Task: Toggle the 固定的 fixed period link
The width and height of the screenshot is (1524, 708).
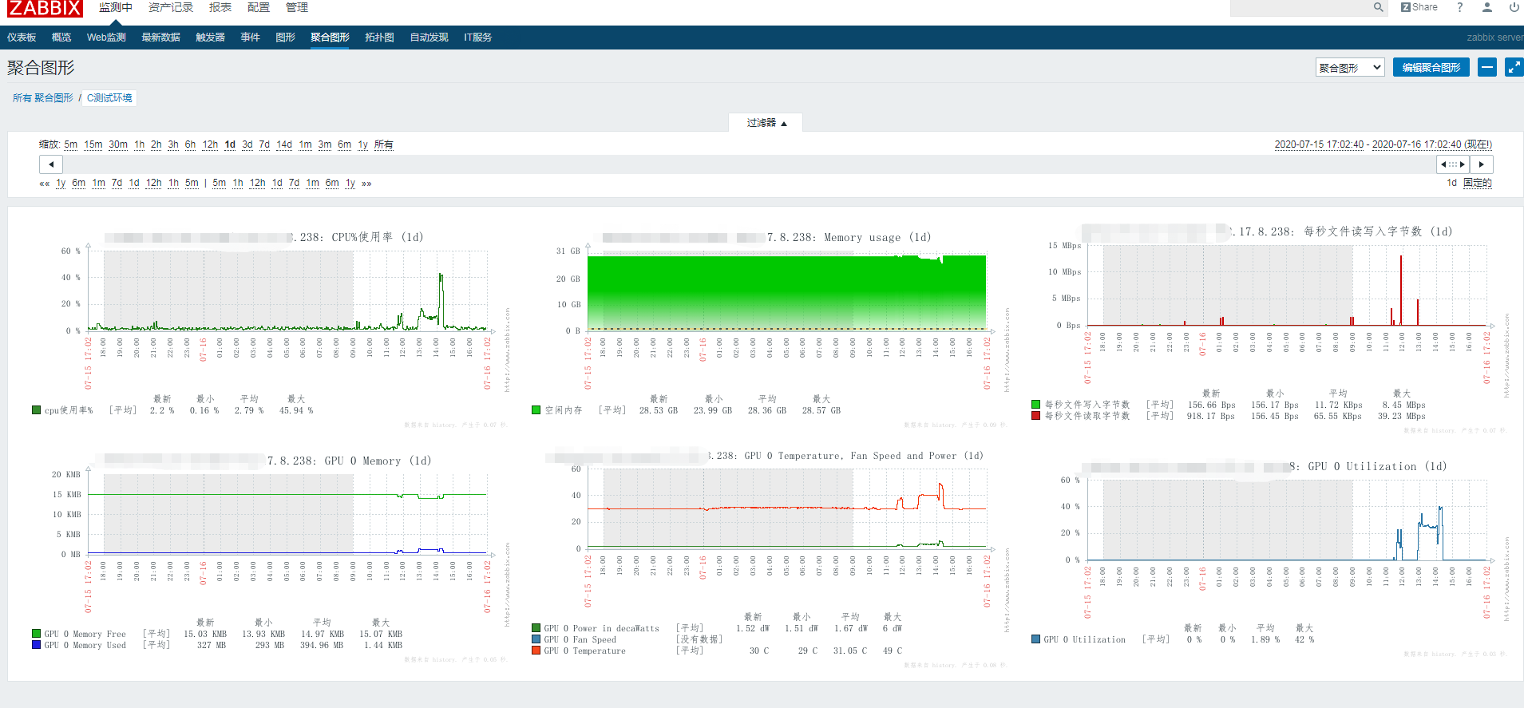Action: tap(1477, 183)
